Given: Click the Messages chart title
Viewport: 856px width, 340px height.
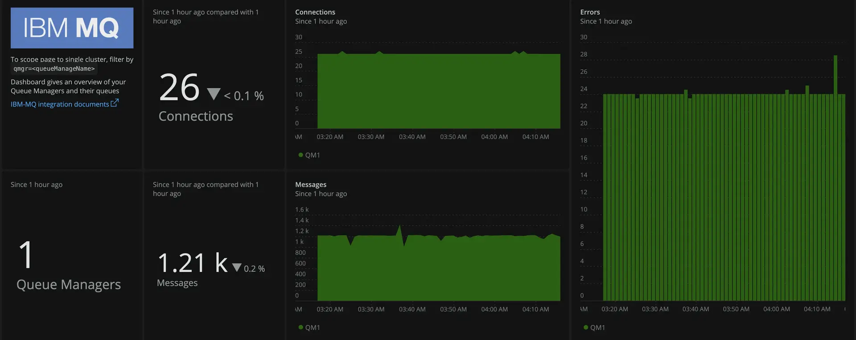Looking at the screenshot, I should coord(310,184).
